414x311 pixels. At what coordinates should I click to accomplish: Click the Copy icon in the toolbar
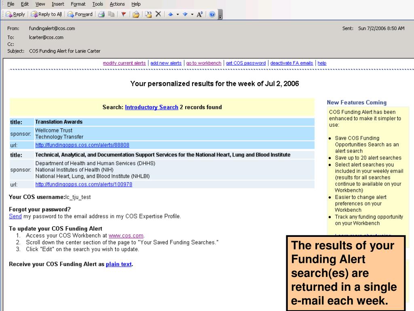112,14
